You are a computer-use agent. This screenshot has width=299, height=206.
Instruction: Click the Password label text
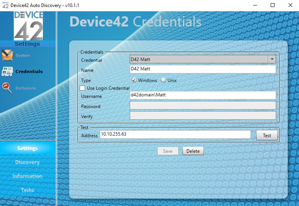(x=90, y=106)
